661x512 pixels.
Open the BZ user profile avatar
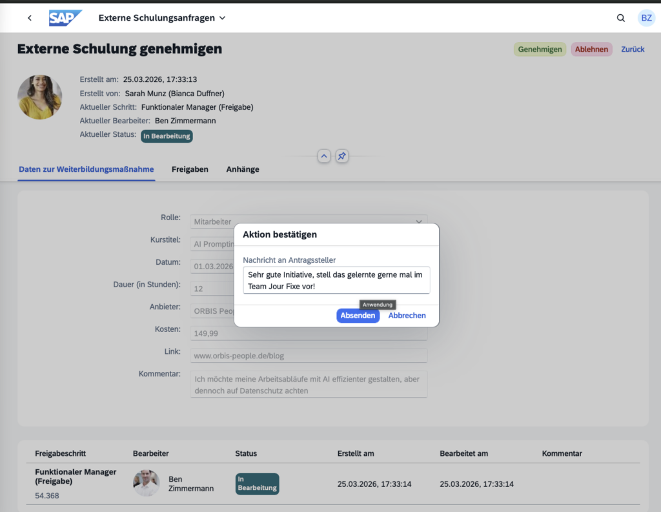pyautogui.click(x=646, y=18)
